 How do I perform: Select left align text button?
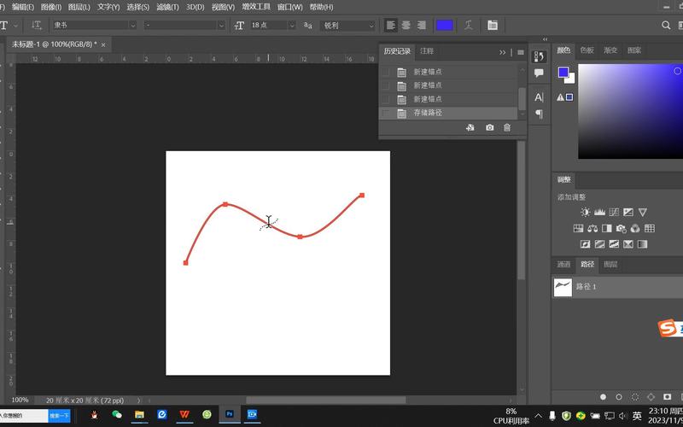tap(391, 26)
